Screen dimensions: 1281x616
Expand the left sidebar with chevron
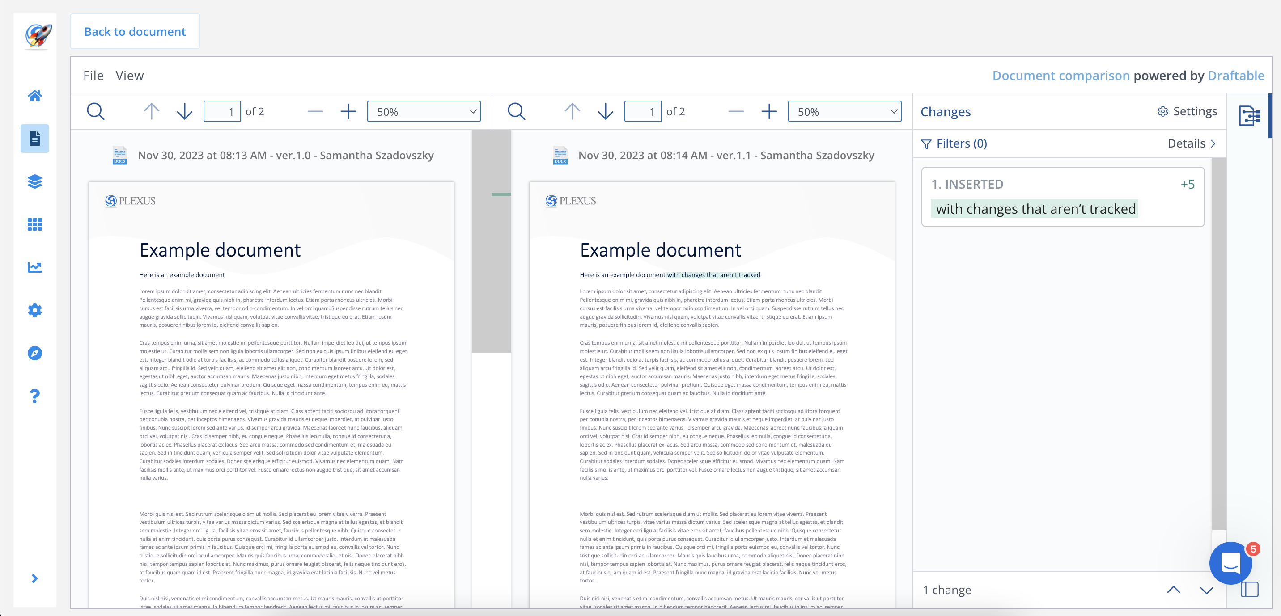(x=34, y=578)
